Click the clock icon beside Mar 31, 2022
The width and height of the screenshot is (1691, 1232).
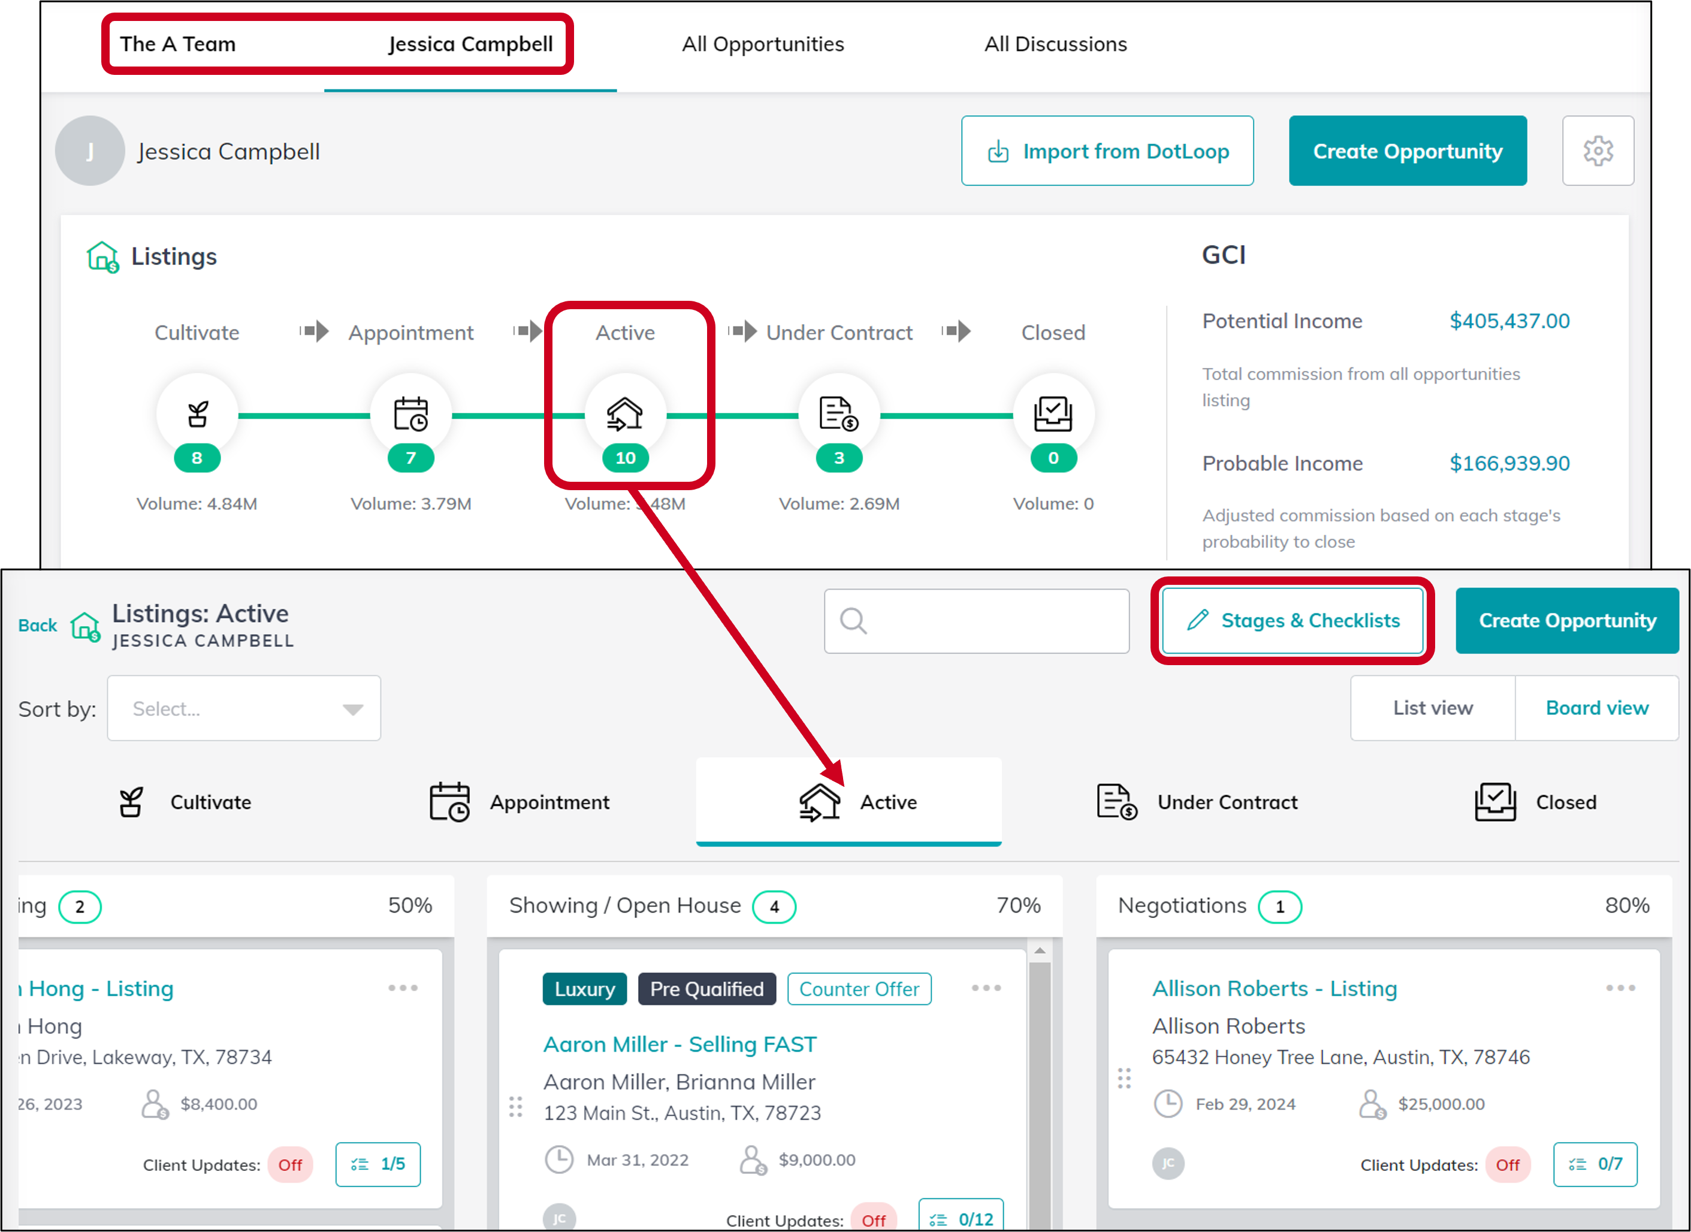558,1159
